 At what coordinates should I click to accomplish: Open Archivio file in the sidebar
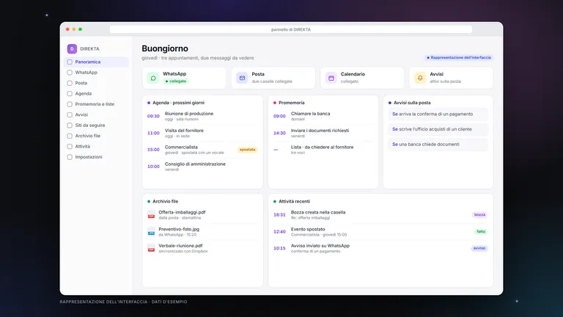[x=96, y=136]
